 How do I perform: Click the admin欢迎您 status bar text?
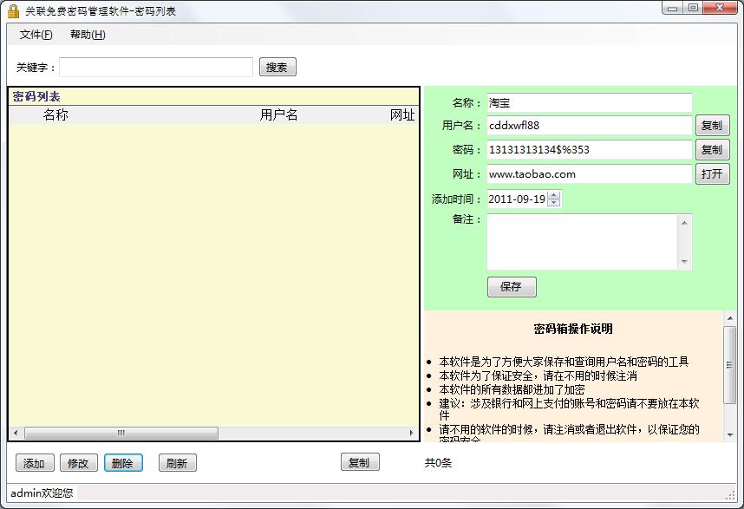click(x=42, y=493)
